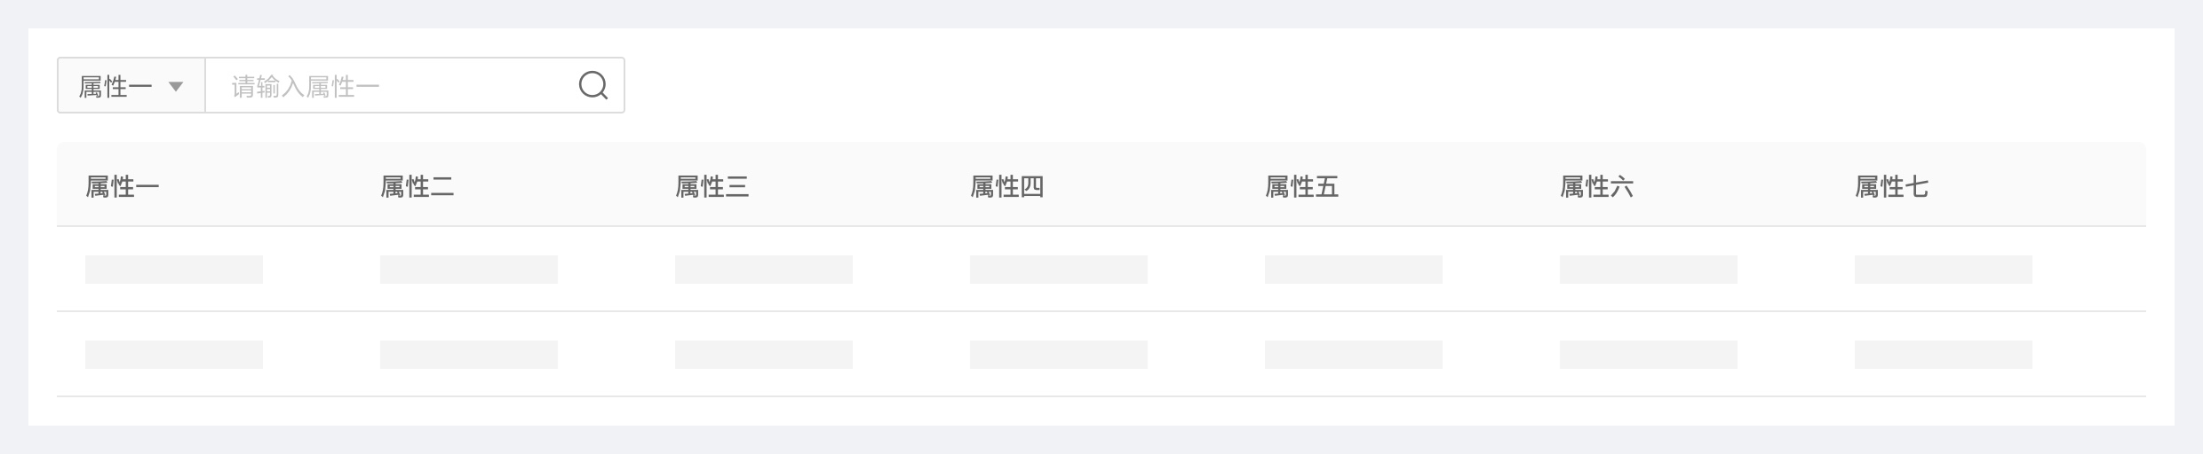
Task: Click second row placeholder under 属性二
Action: [x=469, y=355]
